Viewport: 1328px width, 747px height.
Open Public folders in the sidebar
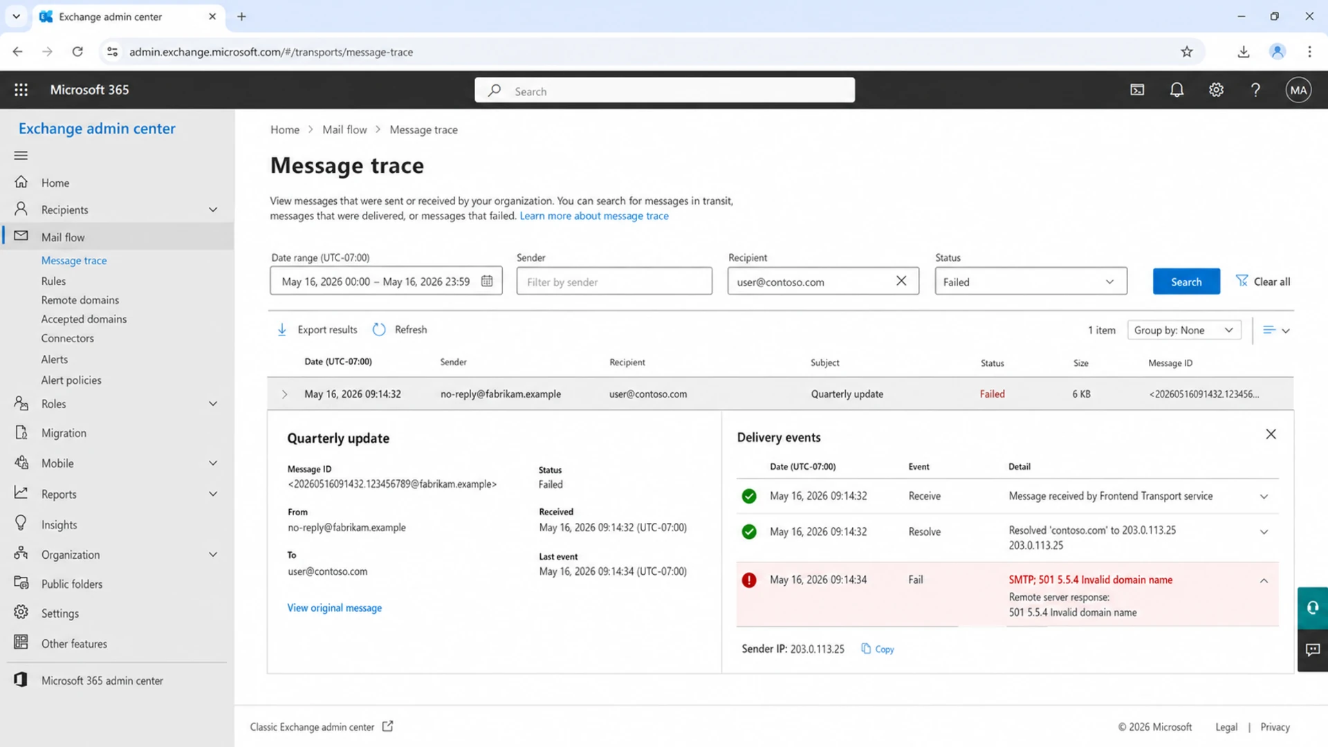[x=72, y=584]
